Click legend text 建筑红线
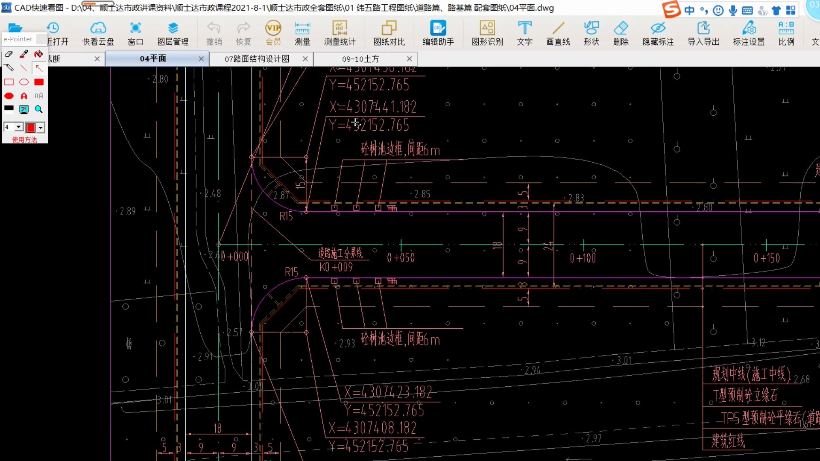820x461 pixels. coord(728,441)
